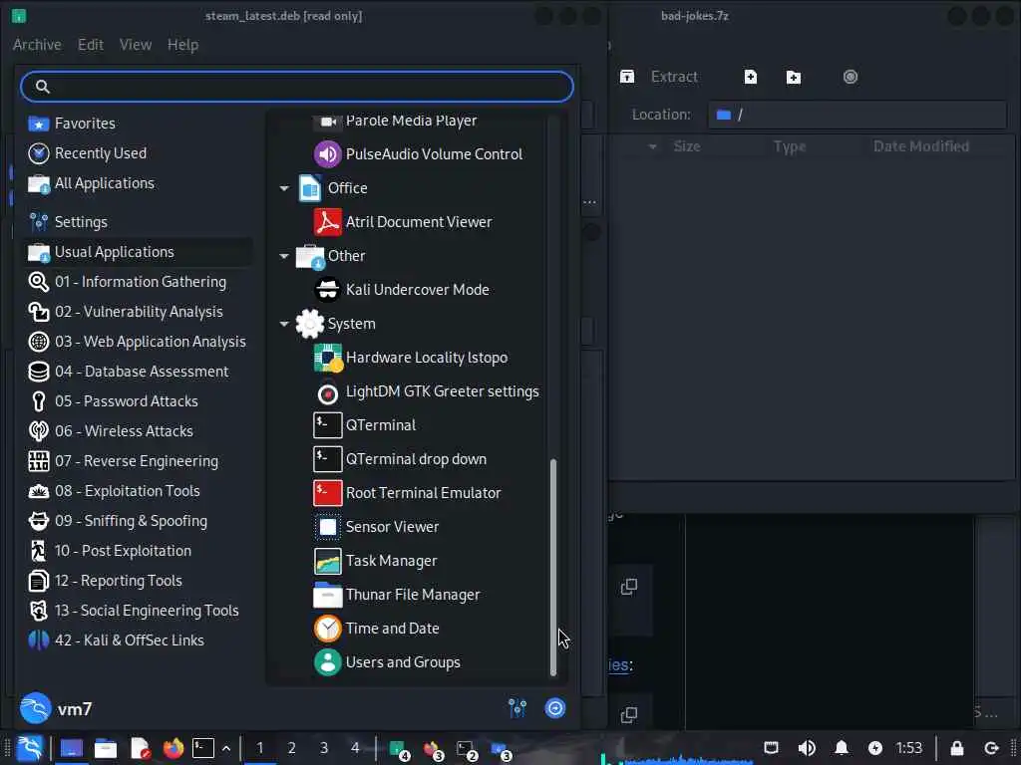Open LightDM GTK Greeter settings
Image resolution: width=1021 pixels, height=765 pixels.
427,390
